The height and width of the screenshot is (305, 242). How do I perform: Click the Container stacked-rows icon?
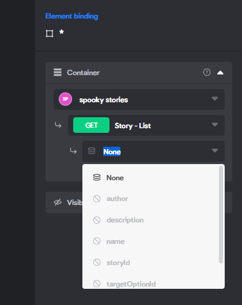coord(58,72)
